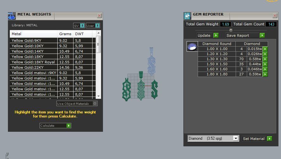Click green arrow for 1.60 X 1.60 row
The image size is (281, 159).
265,69
